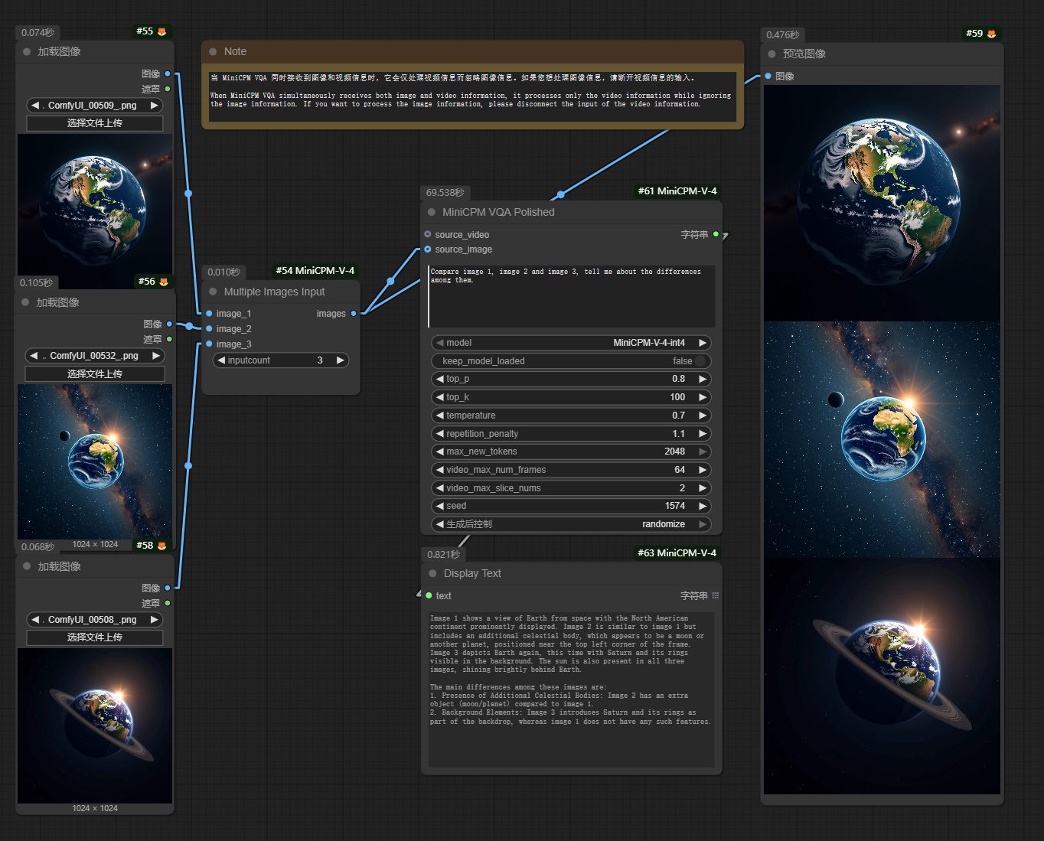
Task: Click the 字符串 output port on MiniCPM VQA
Action: pos(716,234)
